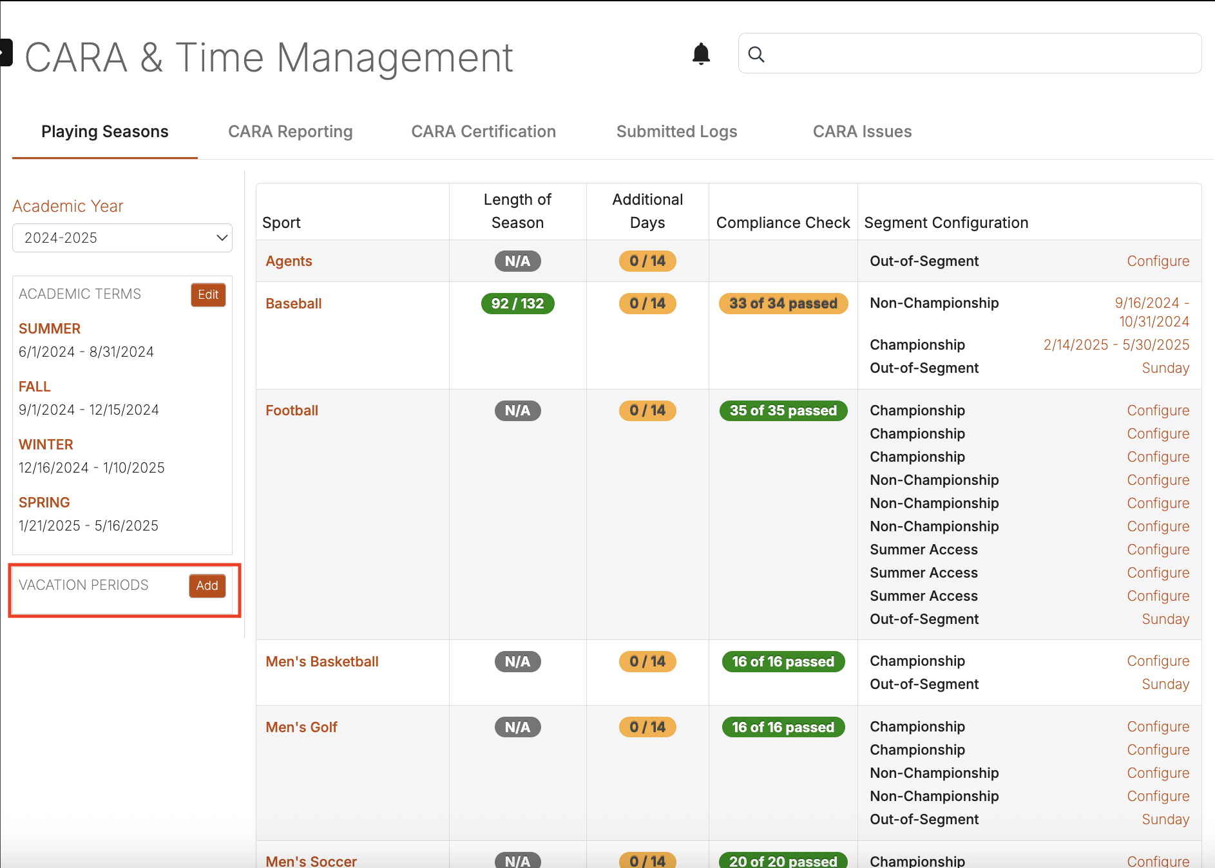Open Men's Basketball sport link
Viewport: 1215px width, 868px height.
pyautogui.click(x=321, y=662)
